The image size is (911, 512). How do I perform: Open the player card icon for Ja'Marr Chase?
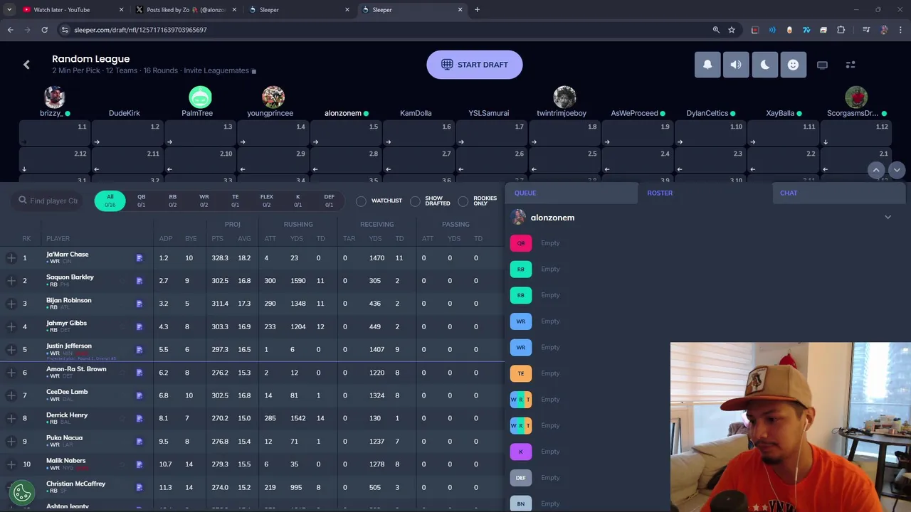point(139,258)
